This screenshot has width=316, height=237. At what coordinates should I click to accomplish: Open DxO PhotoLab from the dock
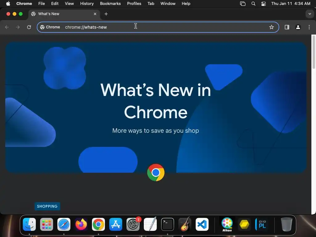(261, 224)
